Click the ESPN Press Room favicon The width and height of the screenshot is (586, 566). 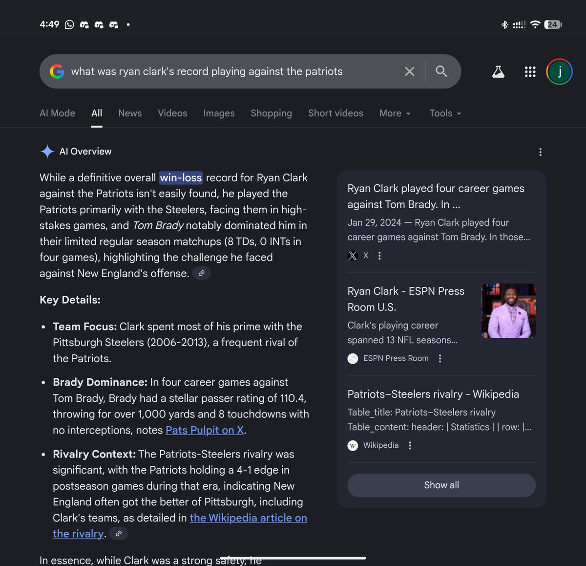point(353,358)
